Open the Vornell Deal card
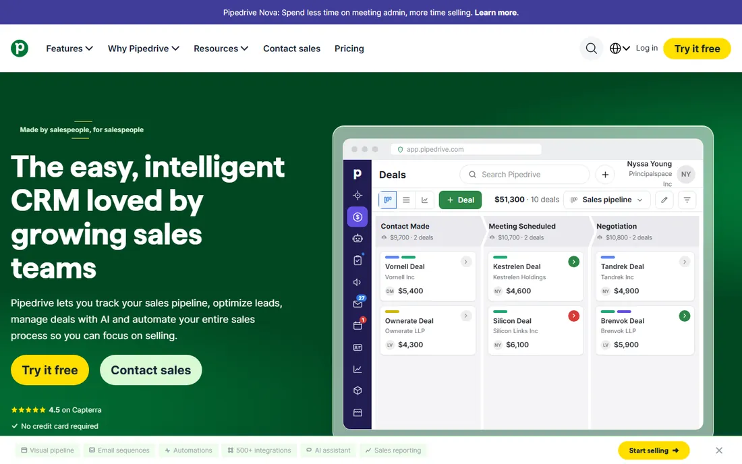 [x=428, y=277]
